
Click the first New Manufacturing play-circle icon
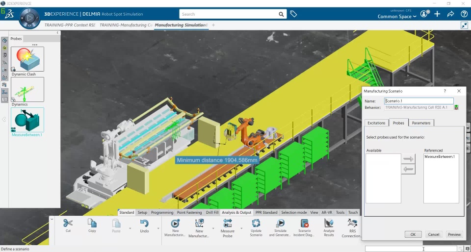[176, 223]
